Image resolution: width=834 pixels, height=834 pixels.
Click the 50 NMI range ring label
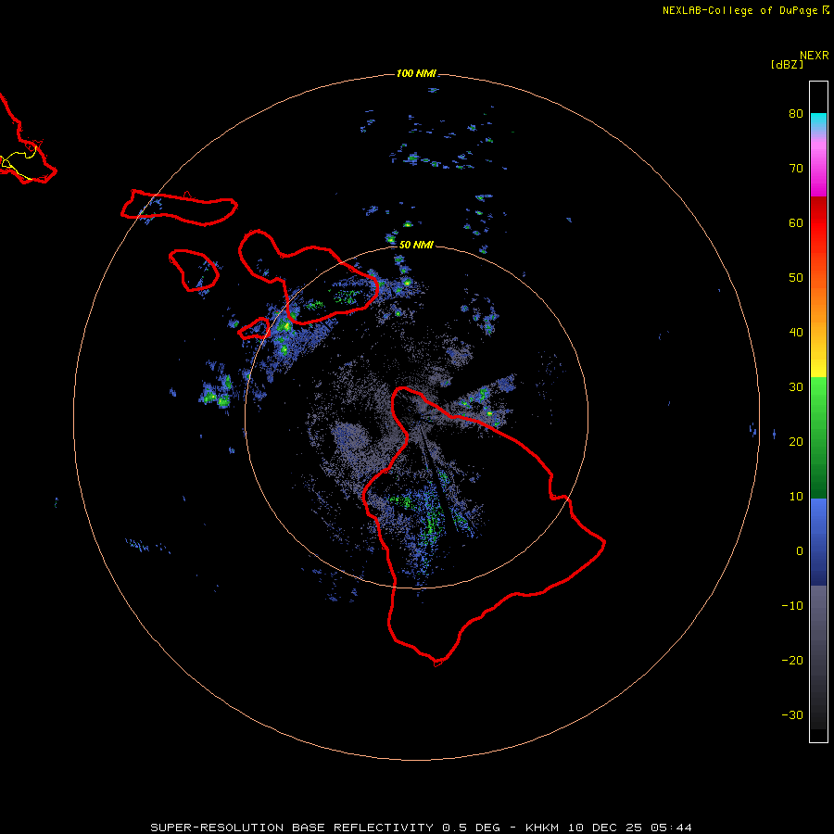pyautogui.click(x=416, y=245)
